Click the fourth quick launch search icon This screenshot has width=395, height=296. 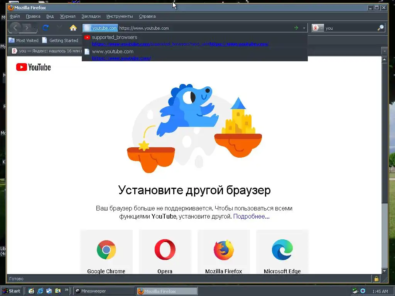(58, 291)
